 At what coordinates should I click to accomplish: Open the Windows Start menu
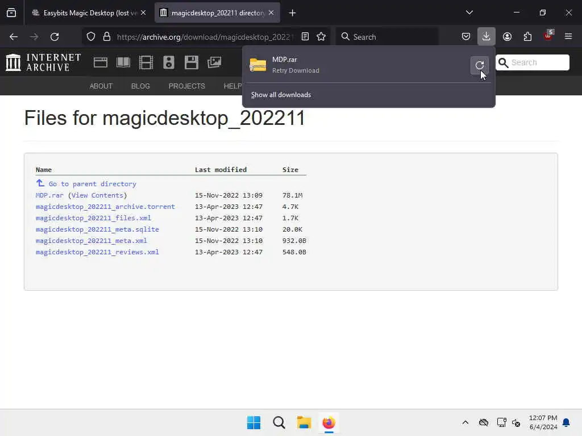point(253,422)
